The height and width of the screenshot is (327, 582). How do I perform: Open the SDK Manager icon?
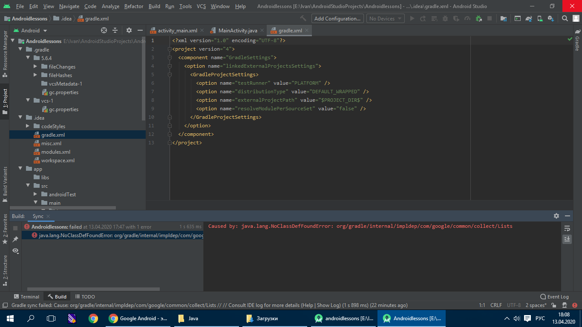(551, 18)
